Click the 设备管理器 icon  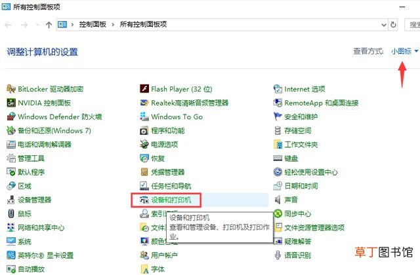tap(11, 200)
